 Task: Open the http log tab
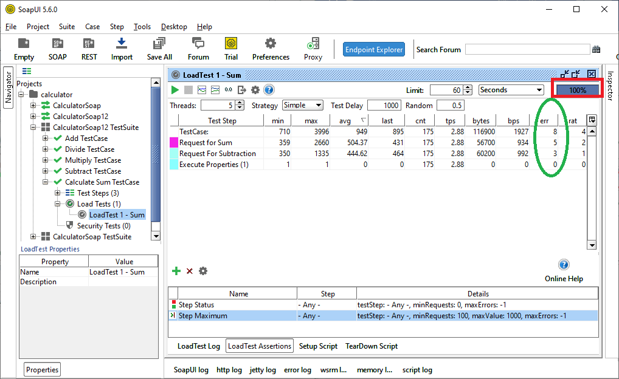[x=229, y=370]
